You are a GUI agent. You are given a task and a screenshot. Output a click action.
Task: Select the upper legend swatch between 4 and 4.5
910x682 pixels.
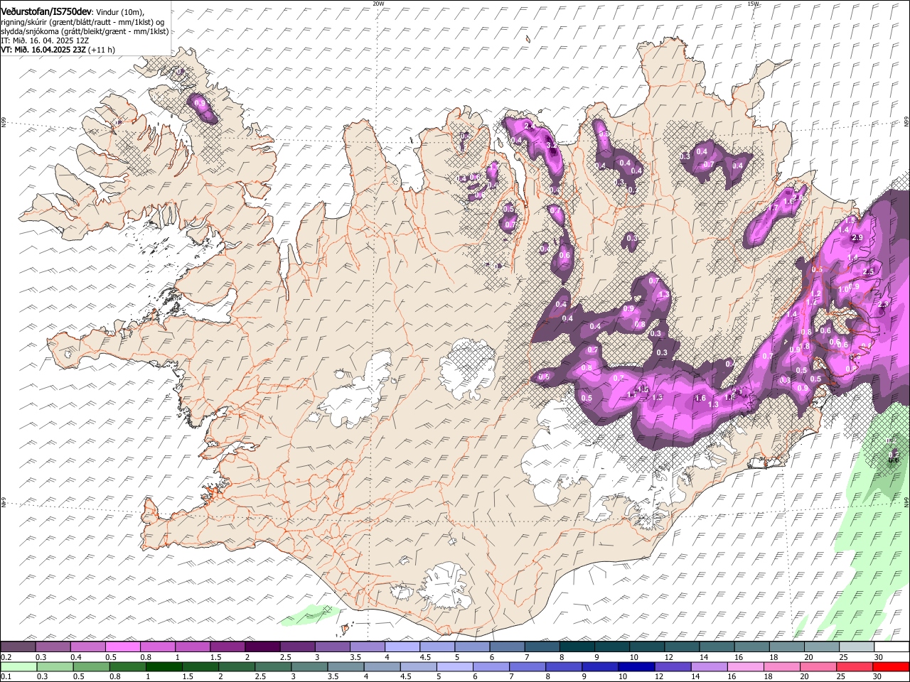402,646
